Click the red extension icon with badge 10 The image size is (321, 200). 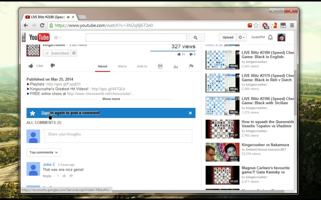click(x=265, y=26)
